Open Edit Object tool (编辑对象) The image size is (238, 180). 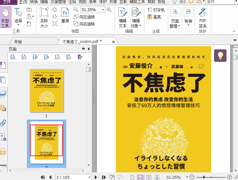(x=136, y=18)
